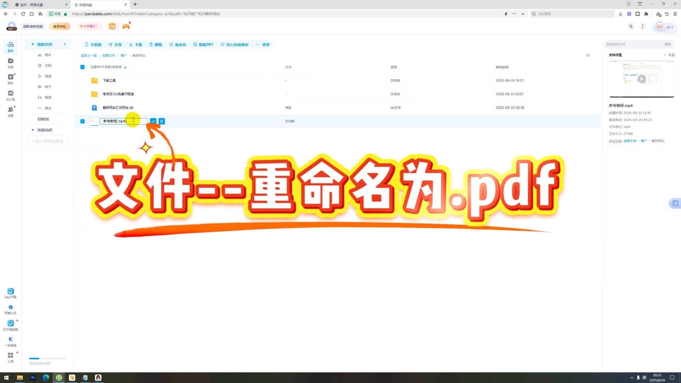Confirm rename with blue checkmark icon
Viewport: 681px width, 383px height.
point(153,121)
